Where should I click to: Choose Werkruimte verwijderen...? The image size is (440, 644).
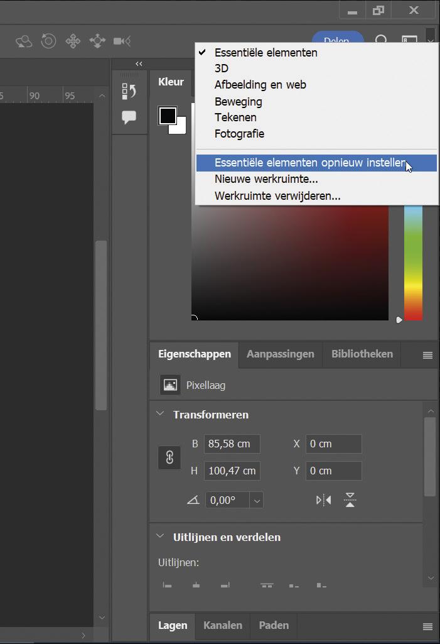[316, 196]
